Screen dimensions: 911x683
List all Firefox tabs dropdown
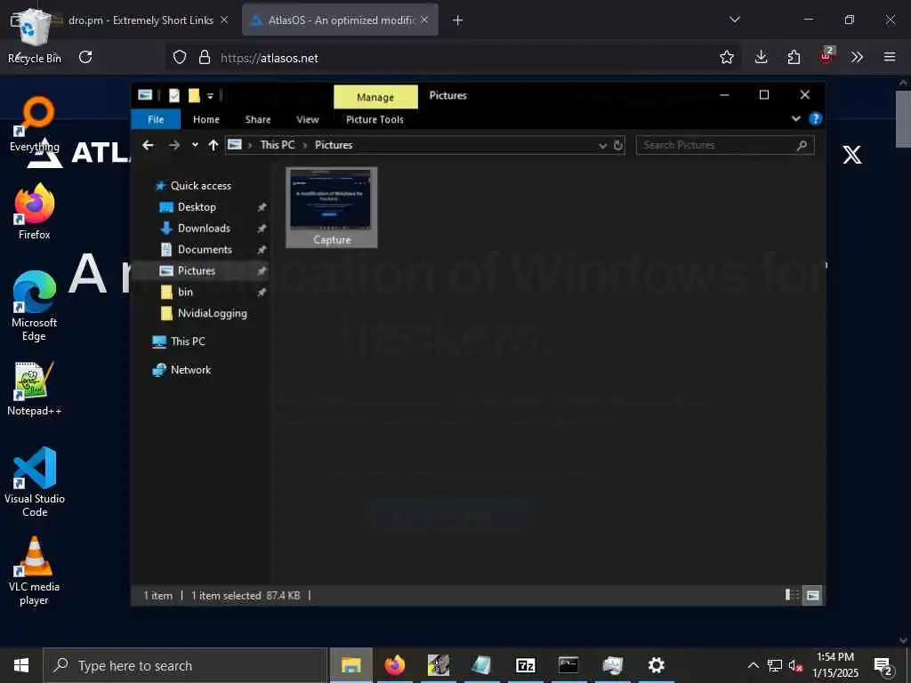[734, 20]
